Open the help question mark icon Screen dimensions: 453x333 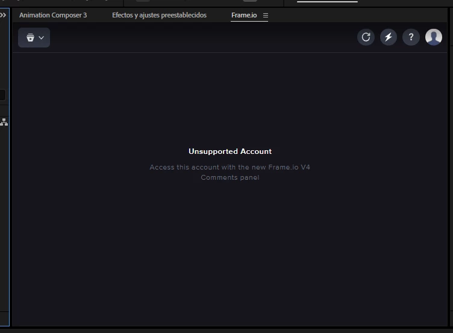tap(411, 37)
